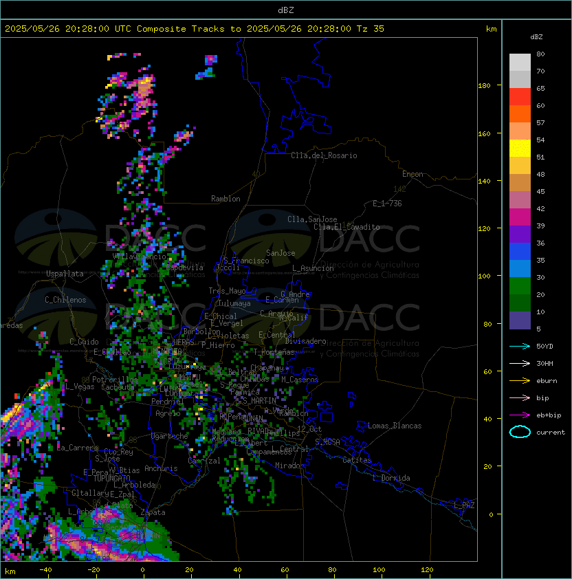
Task: Click the 'Mirador' map label
Action: click(x=289, y=466)
